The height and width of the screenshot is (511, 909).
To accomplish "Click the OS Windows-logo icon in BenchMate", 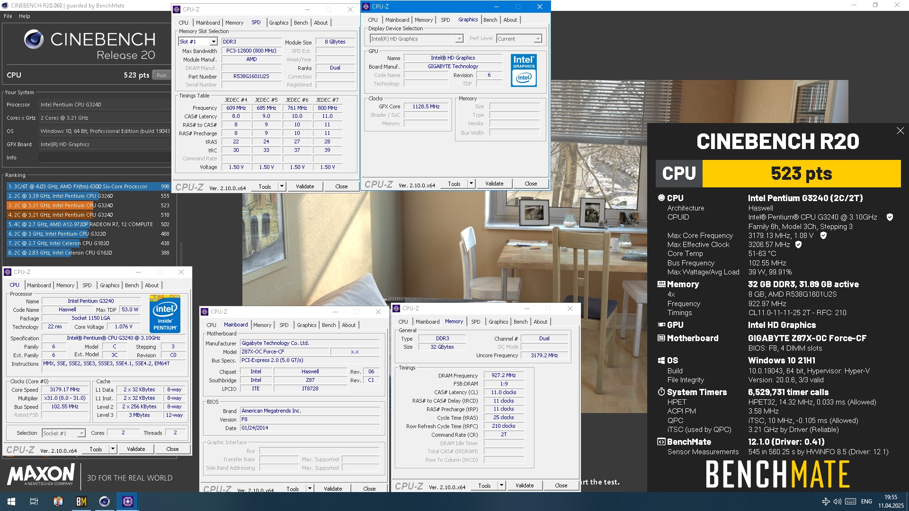I will (x=661, y=361).
